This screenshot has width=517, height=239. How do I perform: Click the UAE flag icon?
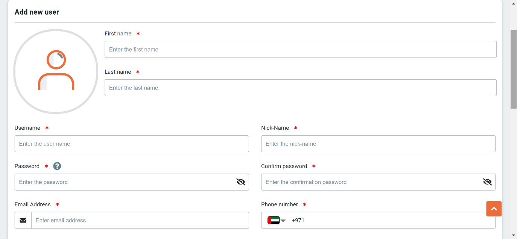click(274, 220)
